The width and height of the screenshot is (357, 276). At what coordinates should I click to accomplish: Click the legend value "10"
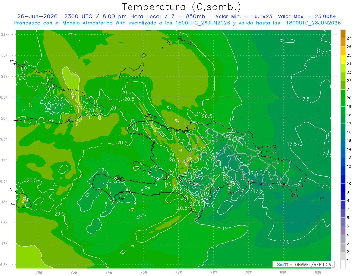tap(349, 184)
